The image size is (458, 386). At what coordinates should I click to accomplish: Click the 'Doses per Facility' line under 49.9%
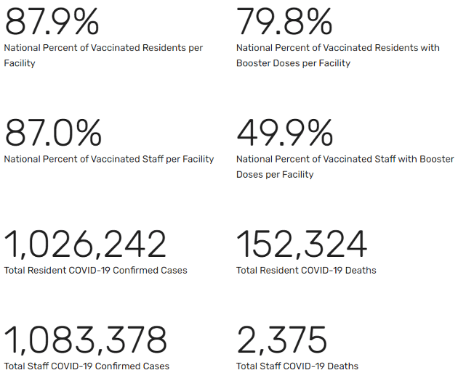click(275, 174)
